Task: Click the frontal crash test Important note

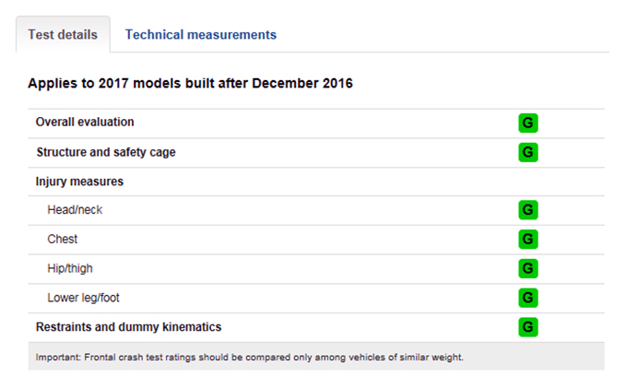Action: point(250,358)
